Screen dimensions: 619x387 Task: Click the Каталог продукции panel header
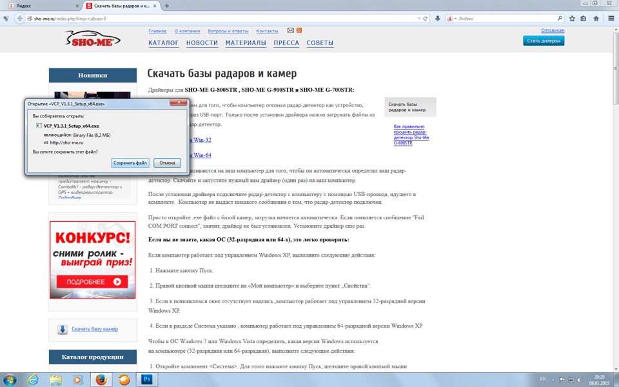tap(93, 357)
